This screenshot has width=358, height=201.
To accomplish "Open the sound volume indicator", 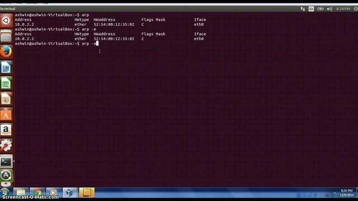I will (329, 9).
